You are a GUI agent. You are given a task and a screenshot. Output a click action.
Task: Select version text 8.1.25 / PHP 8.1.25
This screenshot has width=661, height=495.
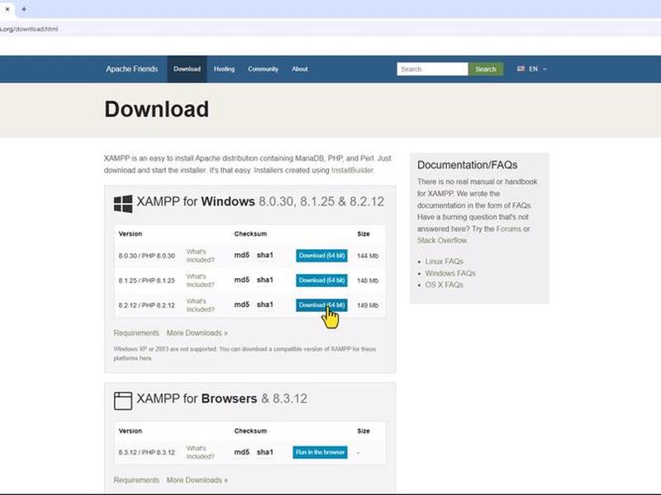(x=147, y=280)
